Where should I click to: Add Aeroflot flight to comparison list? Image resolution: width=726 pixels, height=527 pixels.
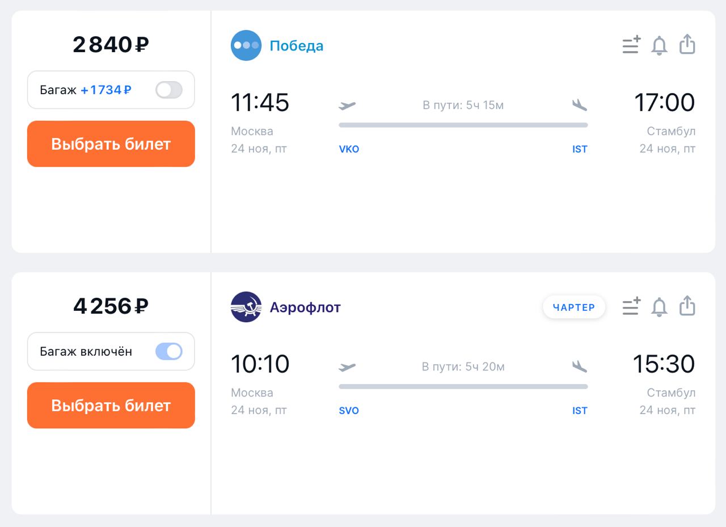click(x=631, y=306)
